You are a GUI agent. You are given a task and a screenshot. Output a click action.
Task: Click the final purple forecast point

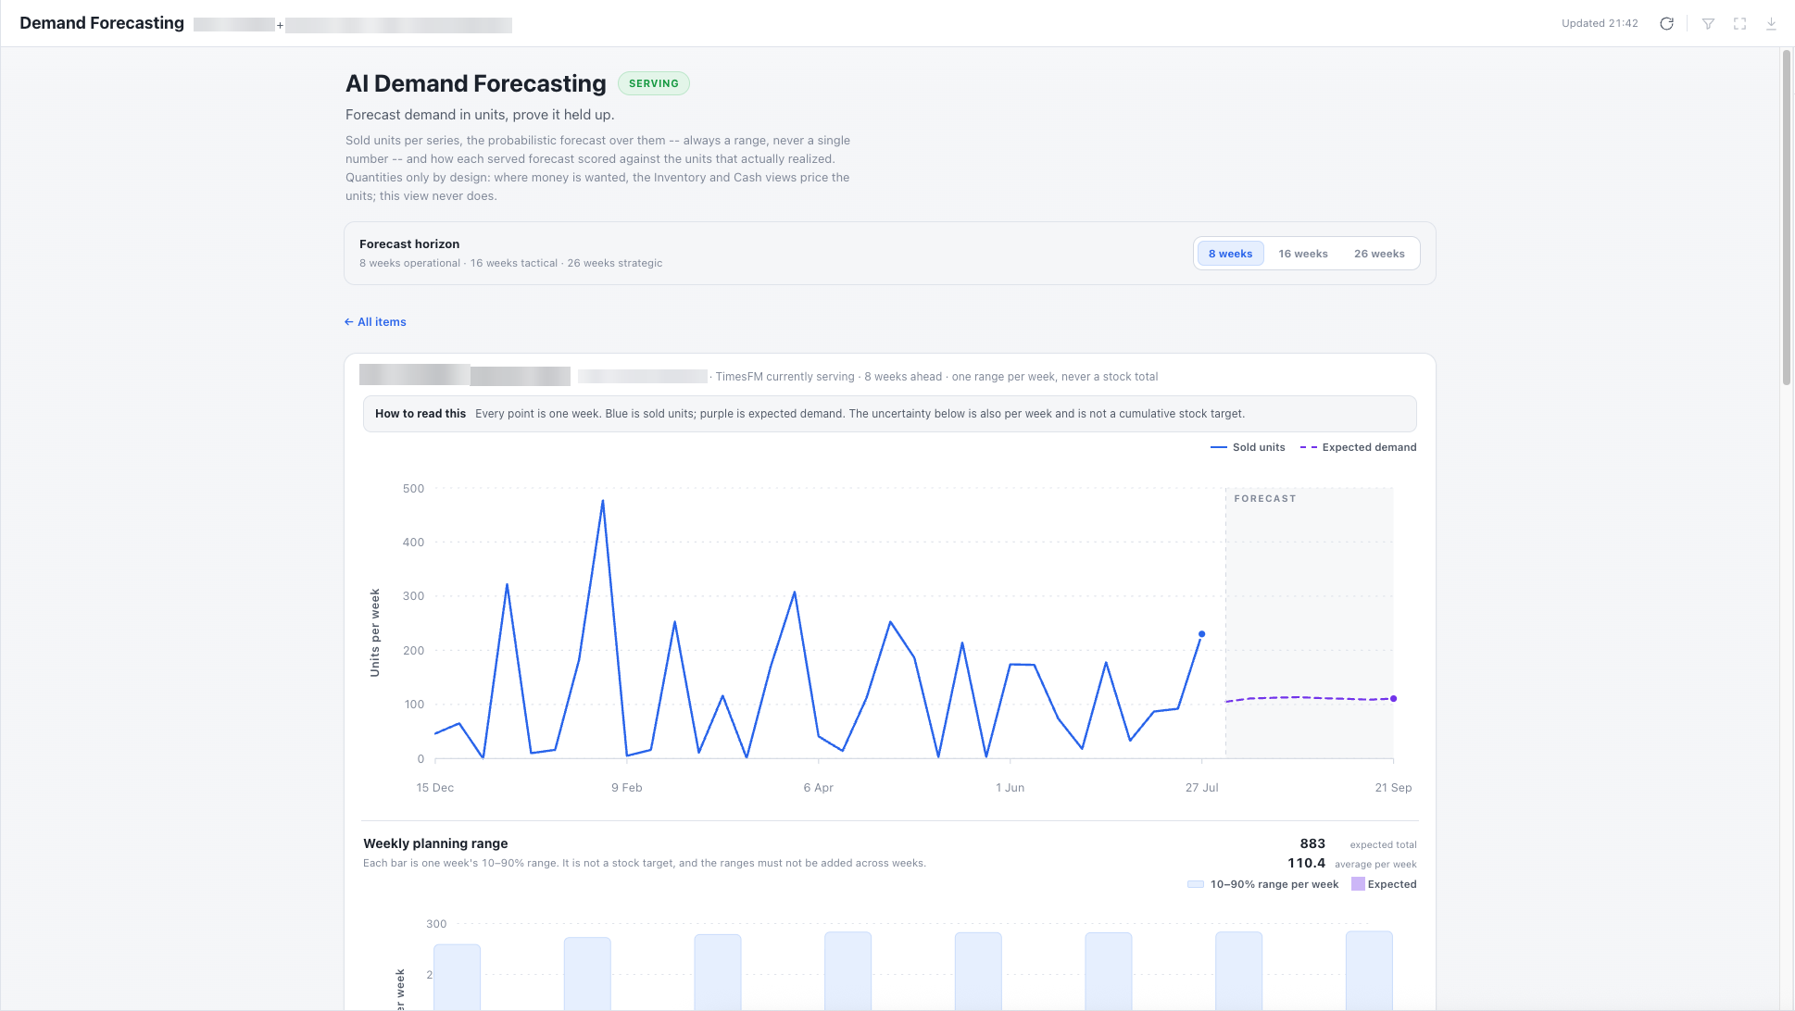coord(1393,699)
